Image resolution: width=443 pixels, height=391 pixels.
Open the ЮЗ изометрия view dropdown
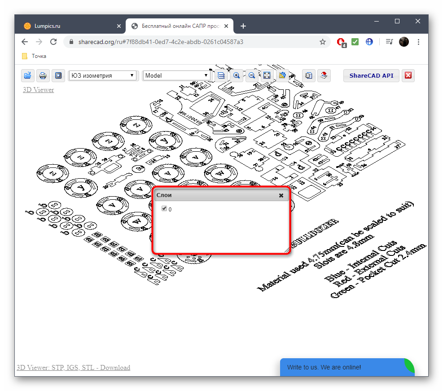pyautogui.click(x=102, y=75)
